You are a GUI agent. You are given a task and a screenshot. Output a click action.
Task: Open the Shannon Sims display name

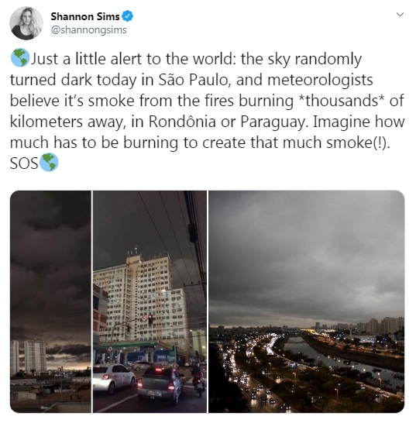85,16
